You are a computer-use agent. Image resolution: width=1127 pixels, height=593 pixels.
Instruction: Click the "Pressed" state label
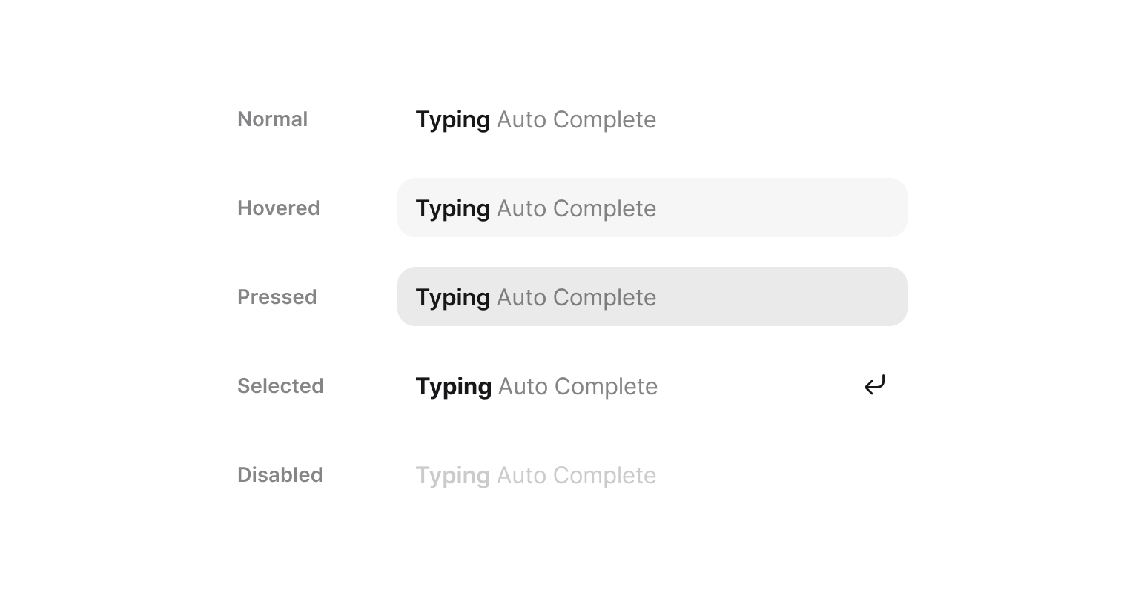(x=277, y=297)
